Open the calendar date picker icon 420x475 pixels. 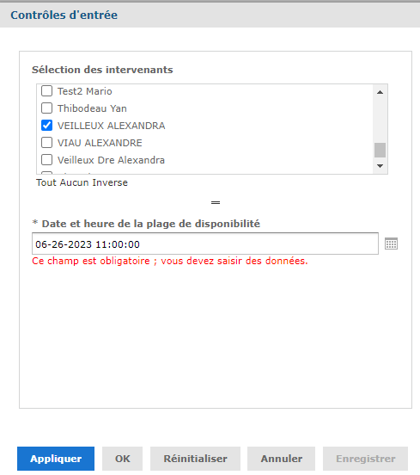(391, 244)
